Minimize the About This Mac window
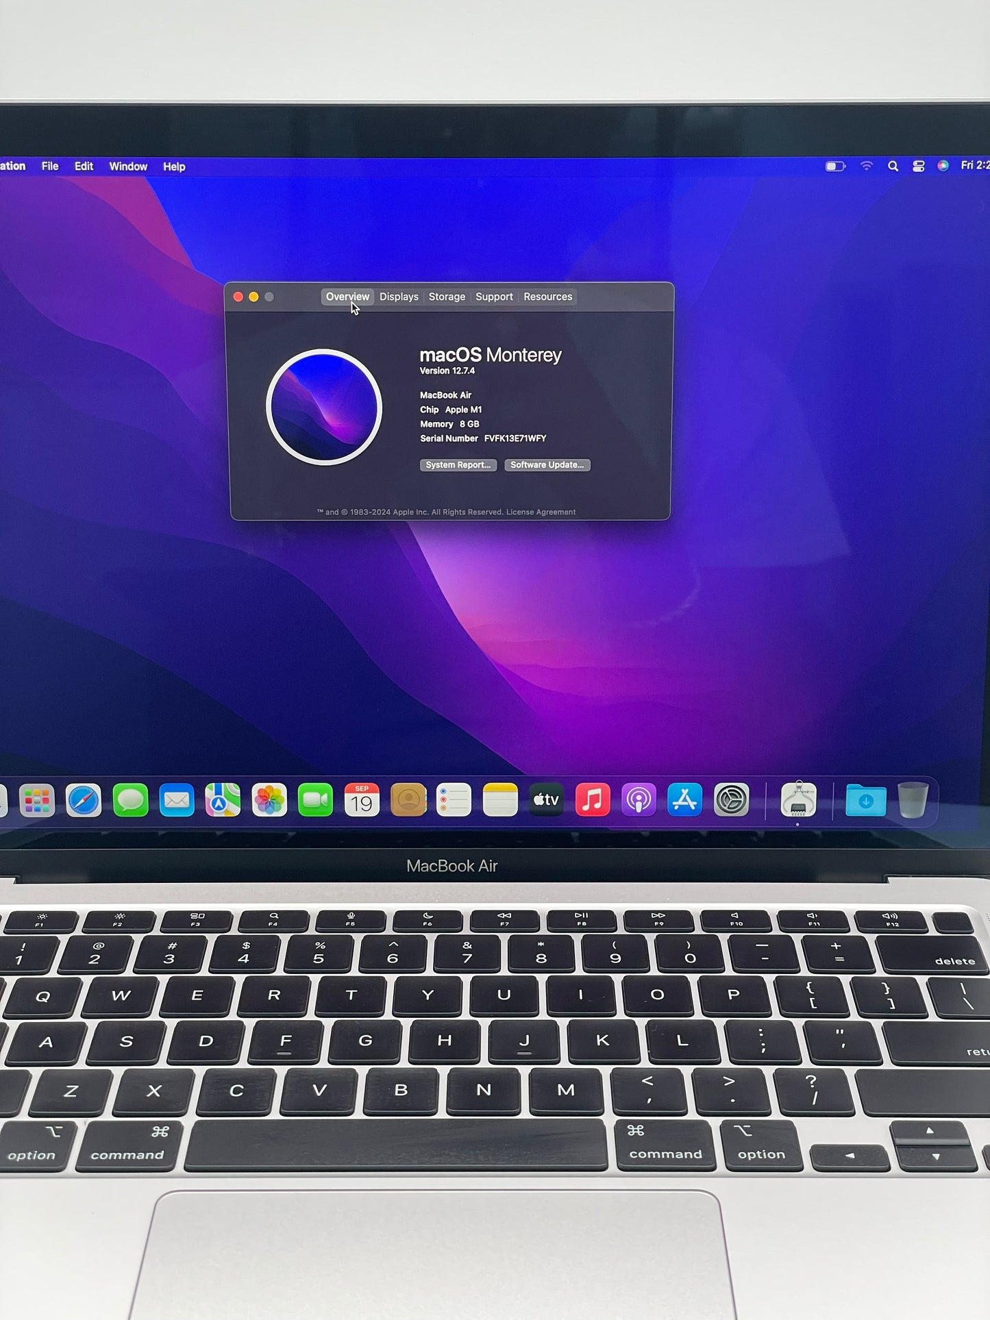Screen dimensions: 990x1320 click(x=253, y=297)
